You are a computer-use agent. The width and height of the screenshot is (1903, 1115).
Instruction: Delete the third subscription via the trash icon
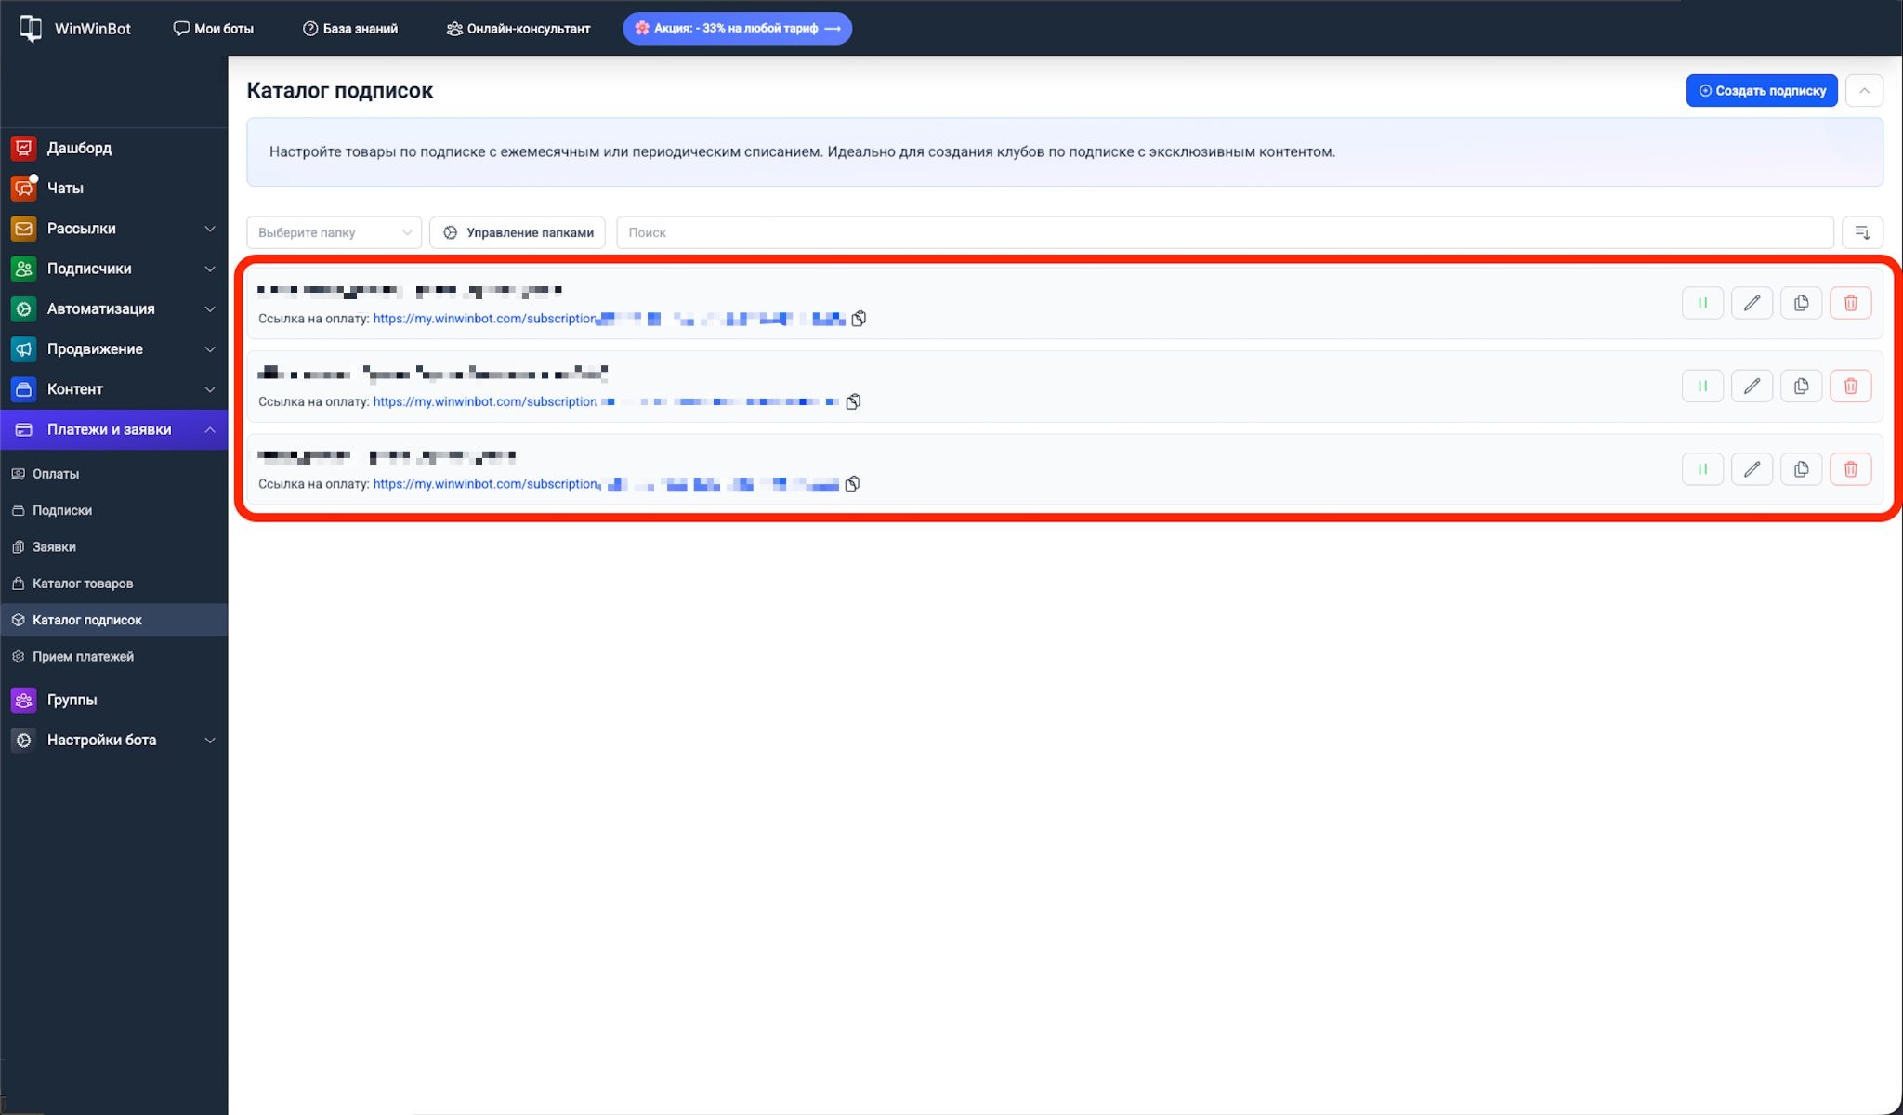[1850, 469]
